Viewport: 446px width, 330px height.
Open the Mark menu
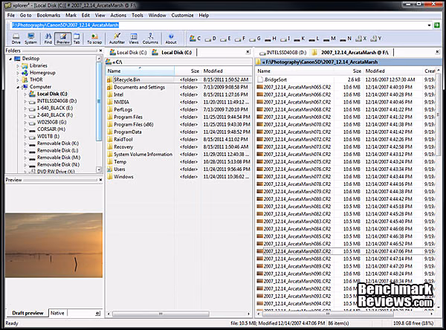click(x=71, y=16)
